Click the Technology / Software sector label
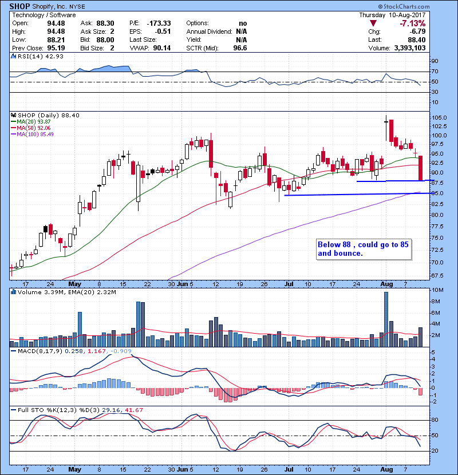Image resolution: width=458 pixels, height=475 pixels. 44,15
